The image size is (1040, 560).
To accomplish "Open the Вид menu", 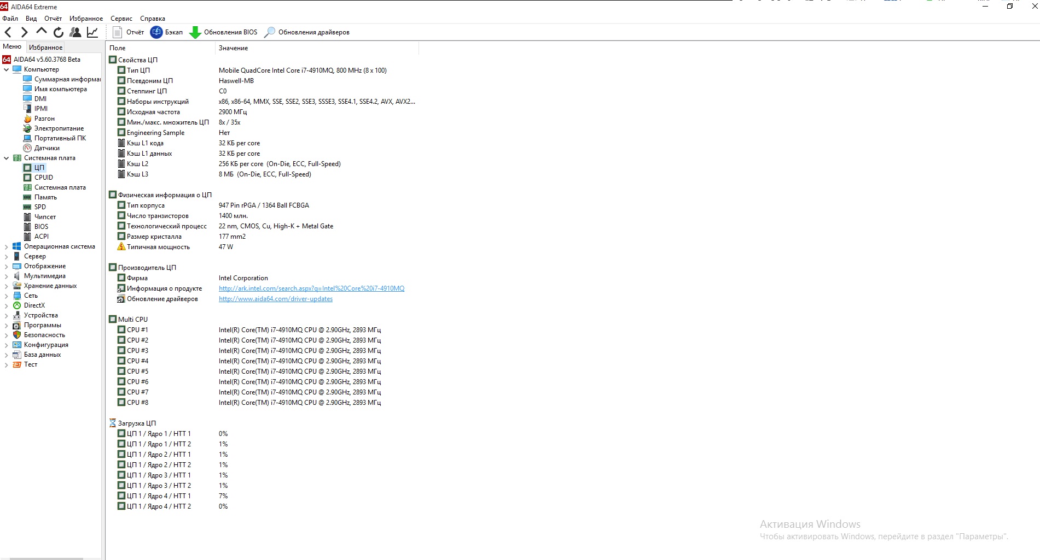I will [31, 19].
